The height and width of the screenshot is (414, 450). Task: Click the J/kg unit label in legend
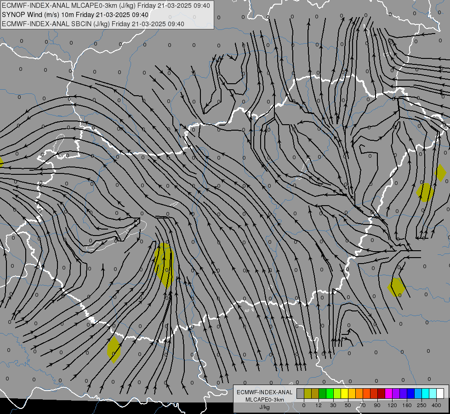(x=264, y=407)
